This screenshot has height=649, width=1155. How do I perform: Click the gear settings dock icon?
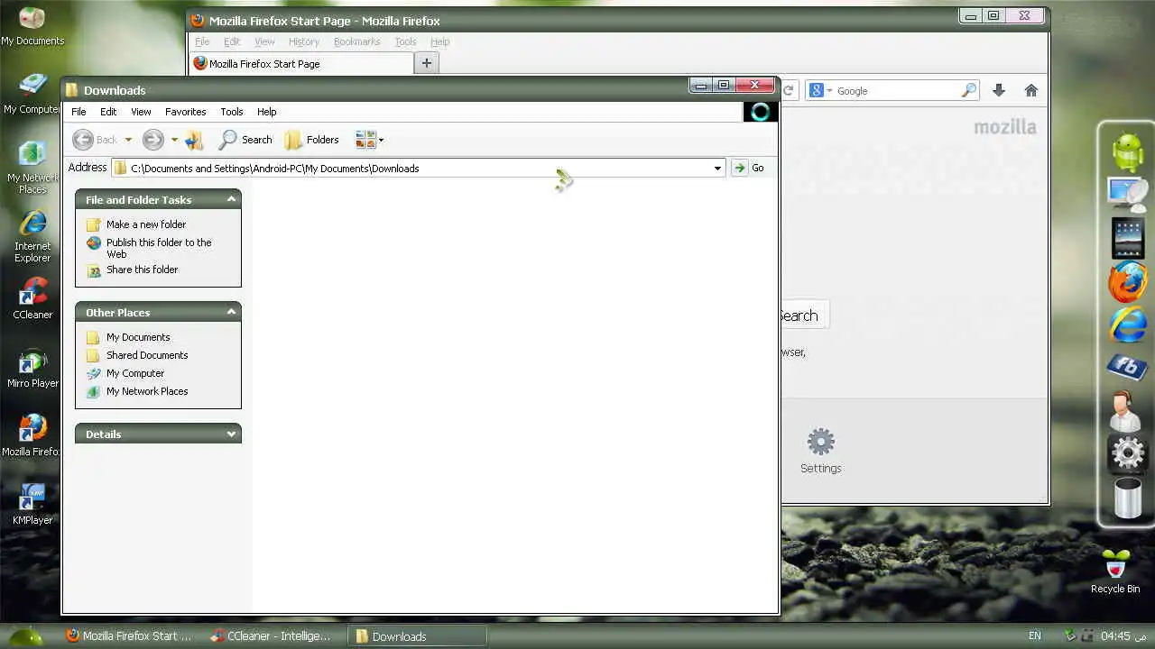pos(1128,453)
